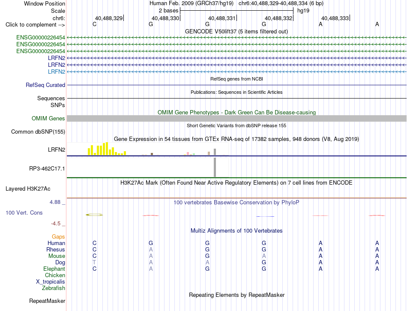Select the Chicken species label
407x311 pixels.
coord(55,275)
